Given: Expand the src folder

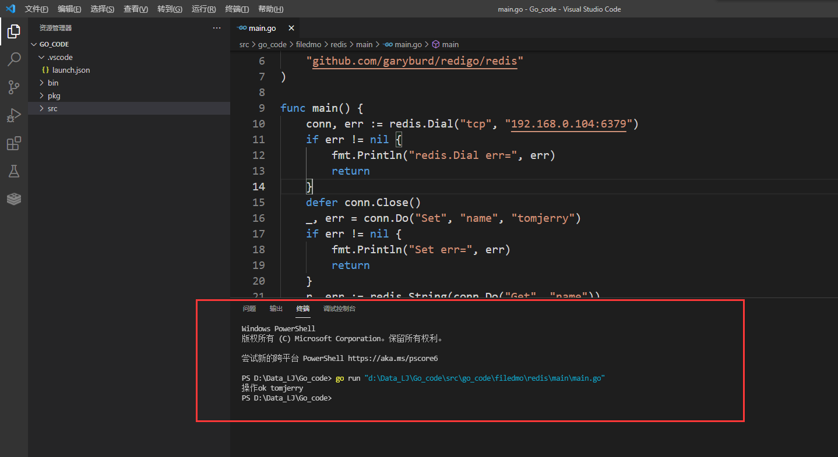Looking at the screenshot, I should (x=42, y=108).
